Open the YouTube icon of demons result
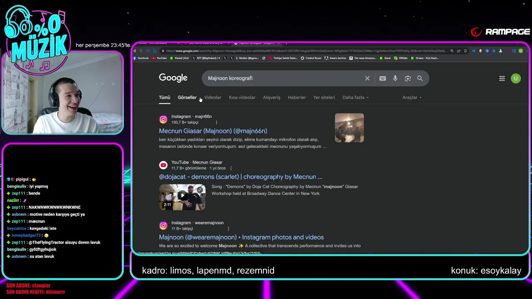Viewport: 532px width, 299px height. click(x=163, y=165)
